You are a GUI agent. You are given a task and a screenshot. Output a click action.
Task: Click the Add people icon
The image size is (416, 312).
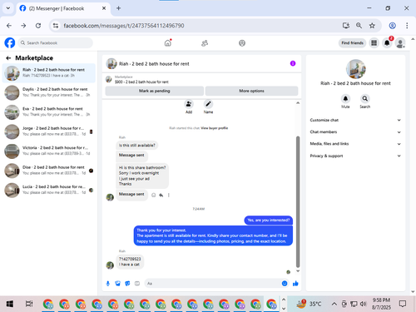189,104
